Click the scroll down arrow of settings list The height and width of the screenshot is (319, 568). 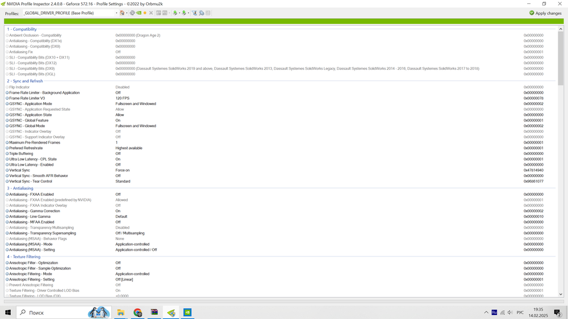click(x=561, y=295)
